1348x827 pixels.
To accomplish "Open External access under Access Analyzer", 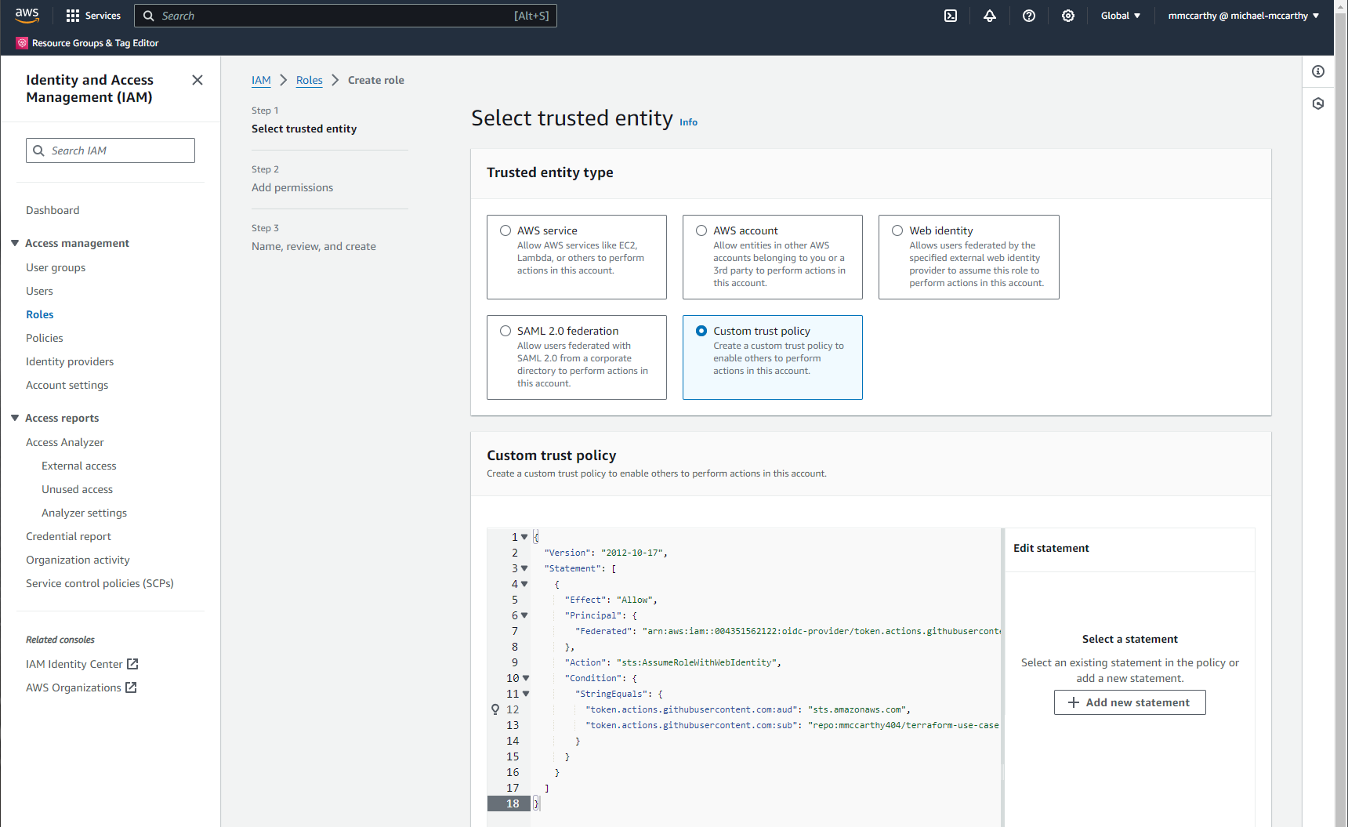I will coord(79,466).
